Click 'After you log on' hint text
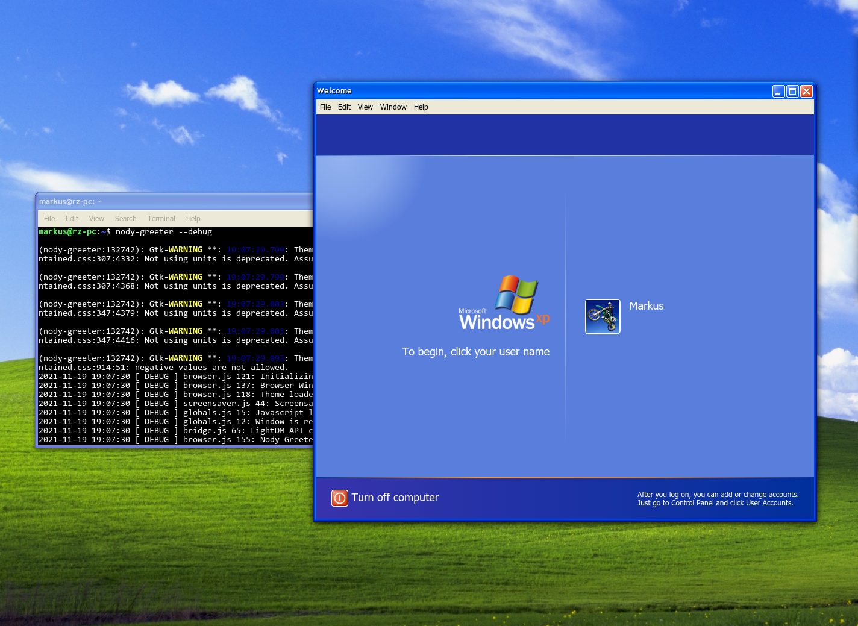Viewport: 858px width, 626px height. click(x=718, y=499)
